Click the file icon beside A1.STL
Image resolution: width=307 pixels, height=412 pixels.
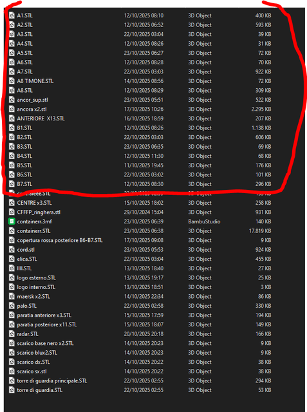(x=12, y=15)
